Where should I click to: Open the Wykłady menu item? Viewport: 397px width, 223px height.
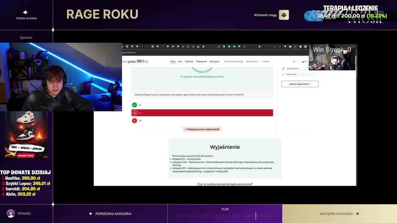click(189, 61)
